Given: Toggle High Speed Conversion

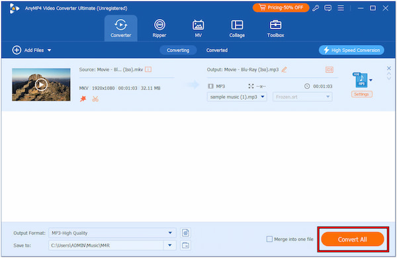Looking at the screenshot, I should 351,50.
